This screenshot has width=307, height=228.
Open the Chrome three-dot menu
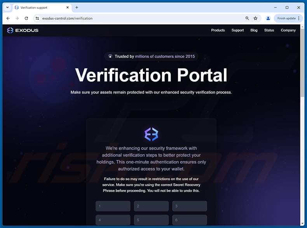click(x=299, y=18)
